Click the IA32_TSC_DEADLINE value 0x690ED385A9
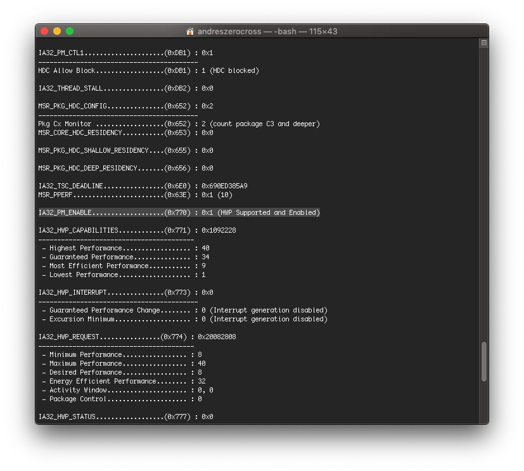The image size is (524, 471). point(224,186)
